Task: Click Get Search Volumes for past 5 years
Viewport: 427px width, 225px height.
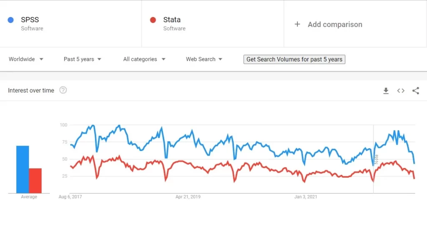Action: click(x=294, y=59)
